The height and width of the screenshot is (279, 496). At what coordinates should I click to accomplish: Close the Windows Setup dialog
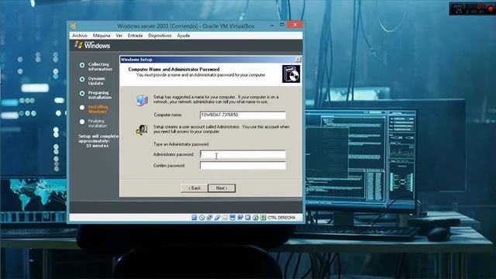[298, 60]
